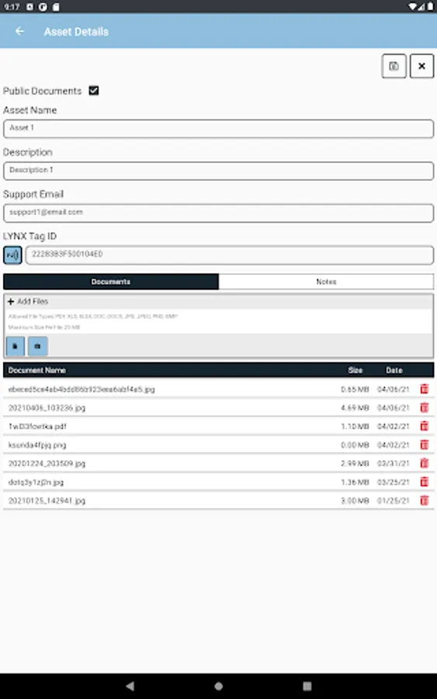The height and width of the screenshot is (699, 437).
Task: Edit the Description field
Action: coord(218,171)
